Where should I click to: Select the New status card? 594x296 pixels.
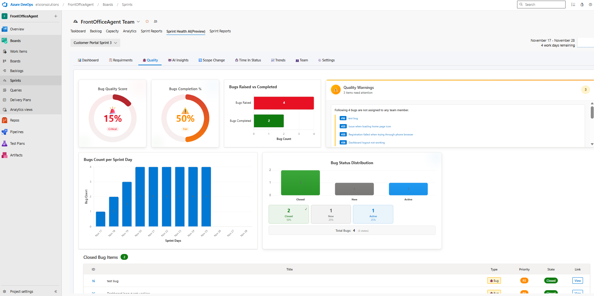tap(331, 214)
